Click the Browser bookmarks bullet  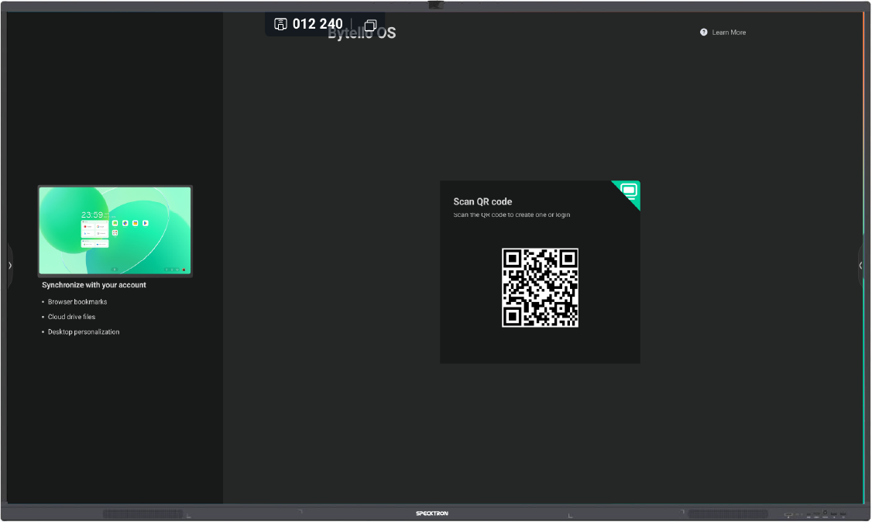(x=77, y=302)
